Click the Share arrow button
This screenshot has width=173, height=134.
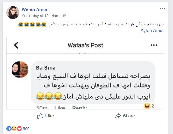coord(125,116)
